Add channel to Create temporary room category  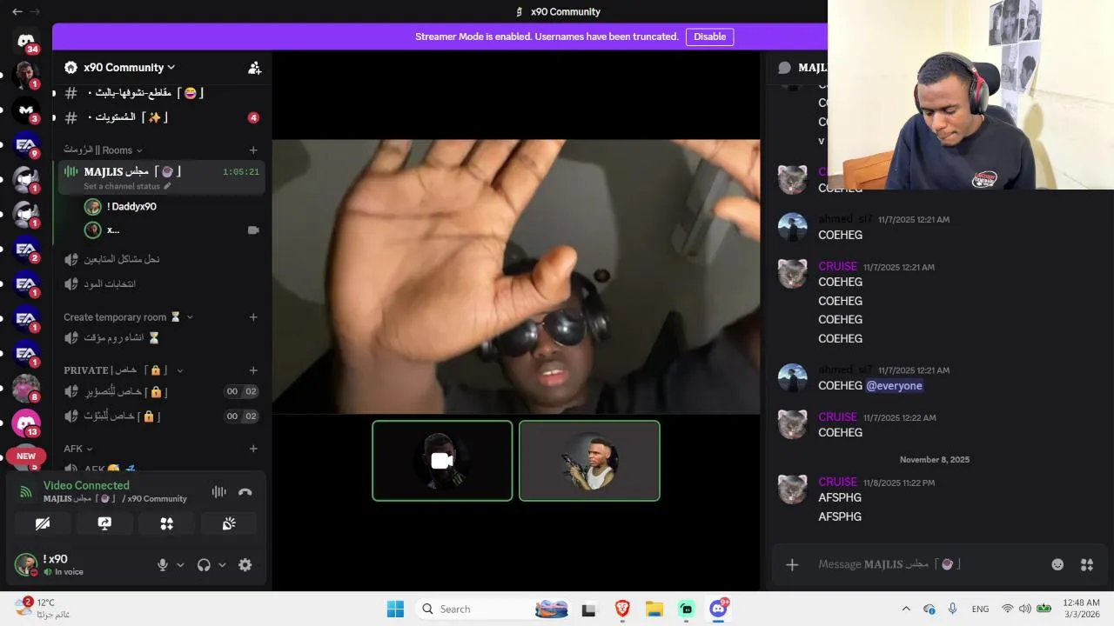[x=253, y=317]
